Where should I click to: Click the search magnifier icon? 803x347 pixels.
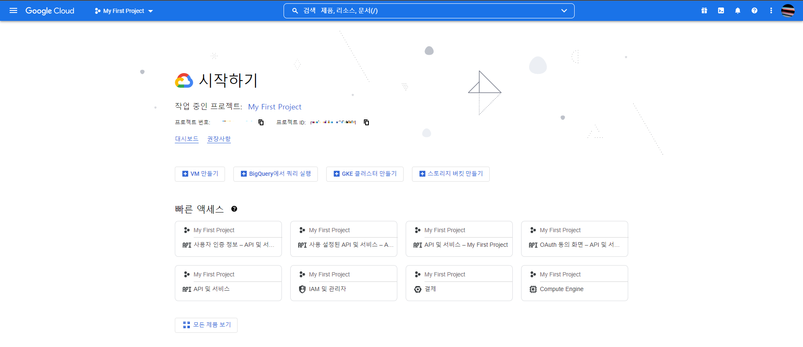[295, 11]
